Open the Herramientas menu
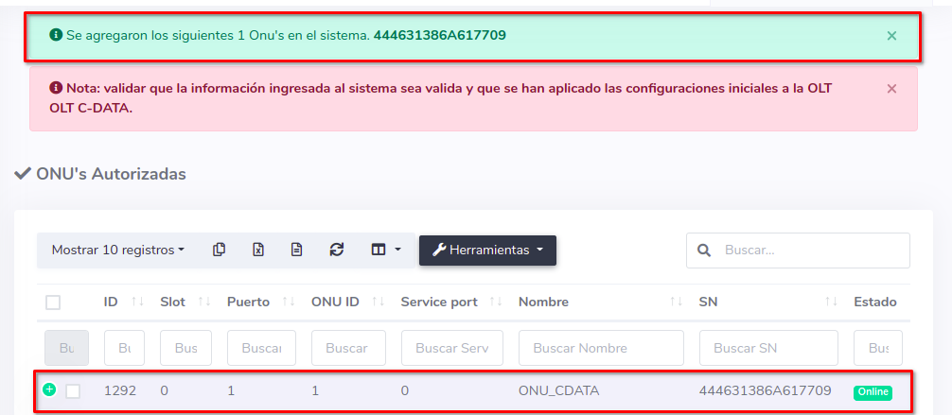This screenshot has width=952, height=415. pyautogui.click(x=487, y=250)
